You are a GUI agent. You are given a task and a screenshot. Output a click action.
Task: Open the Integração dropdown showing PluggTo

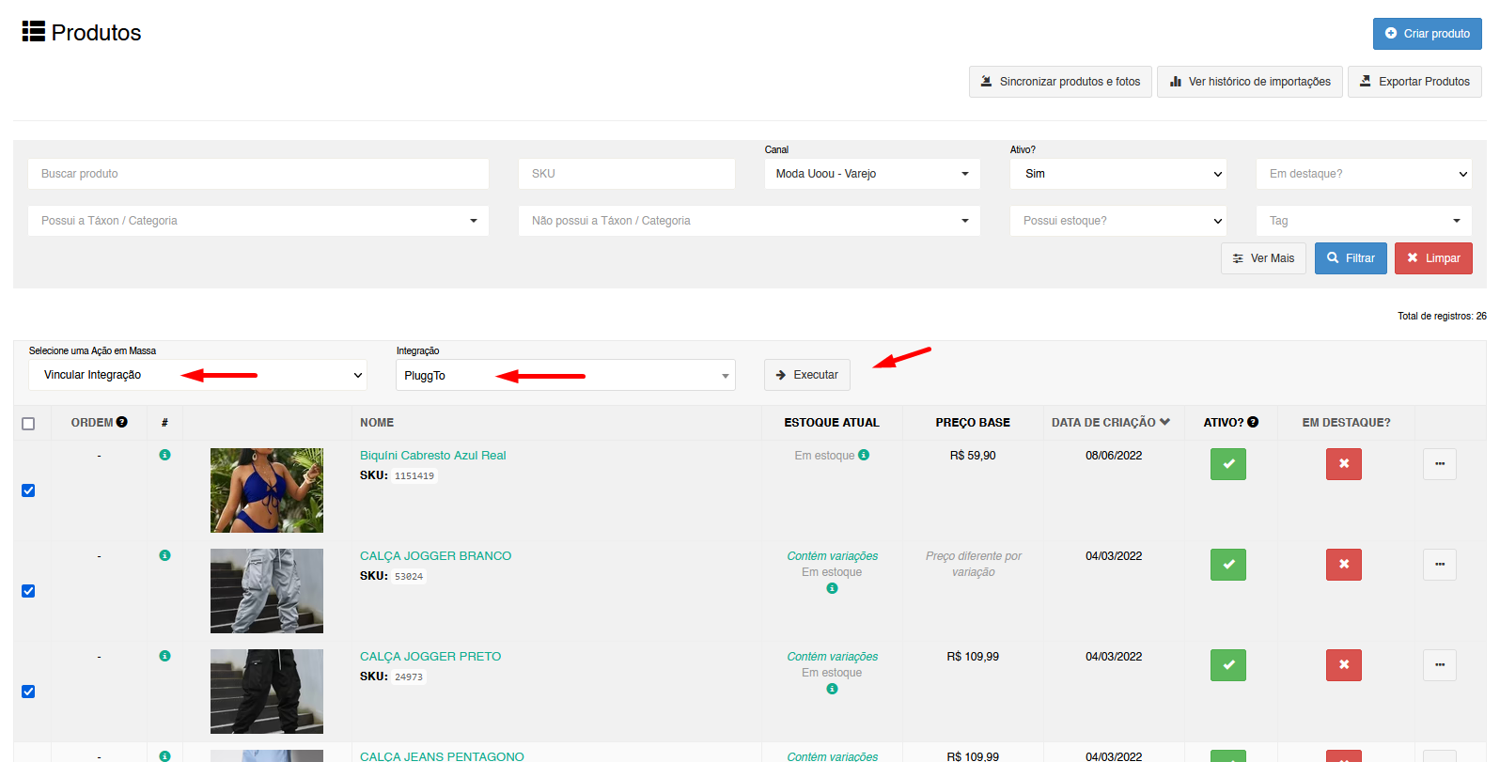click(566, 375)
